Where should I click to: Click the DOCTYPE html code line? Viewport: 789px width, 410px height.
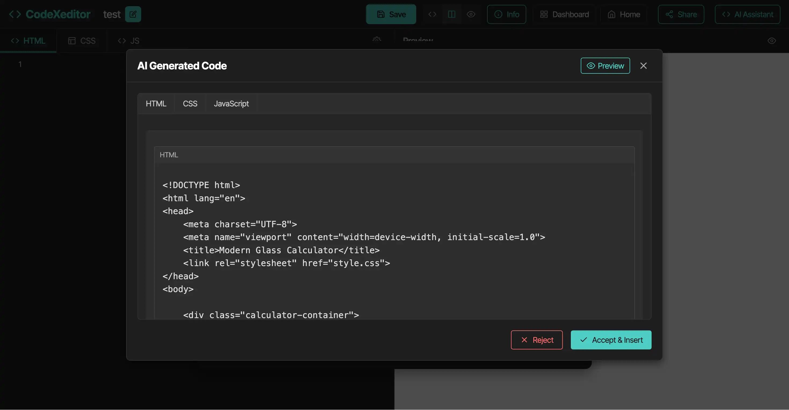tap(201, 185)
